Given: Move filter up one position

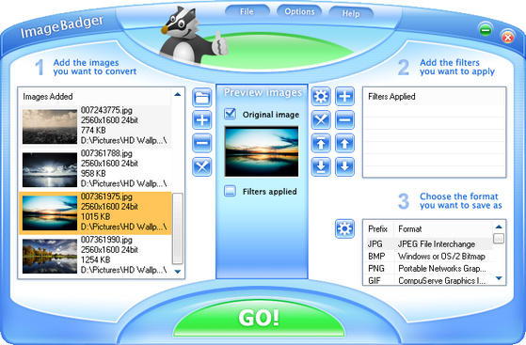Looking at the screenshot, I should click(x=344, y=143).
